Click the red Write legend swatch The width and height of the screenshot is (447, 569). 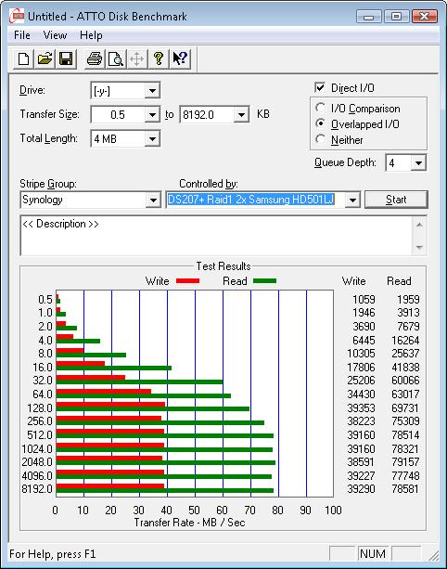[187, 281]
